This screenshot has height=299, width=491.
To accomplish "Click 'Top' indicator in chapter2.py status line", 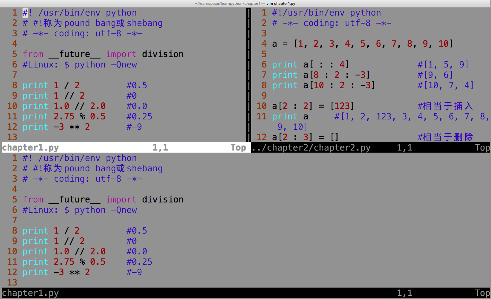I will pos(482,148).
